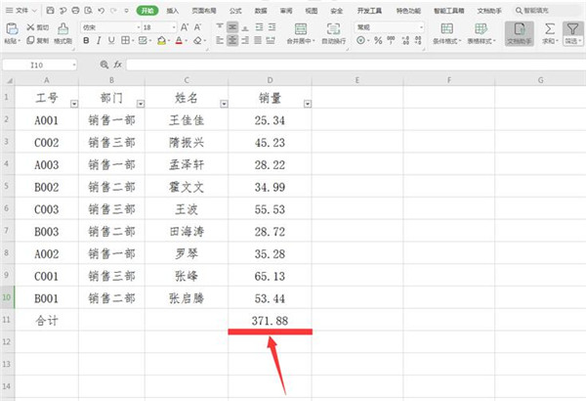Toggle Underline formatting
This screenshot has height=401, width=586.
(112, 42)
